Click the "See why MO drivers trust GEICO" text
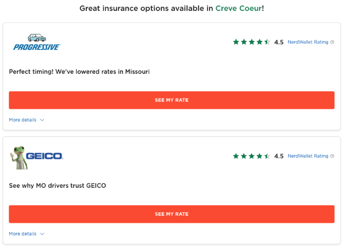This screenshot has width=344, height=248. coord(58,186)
